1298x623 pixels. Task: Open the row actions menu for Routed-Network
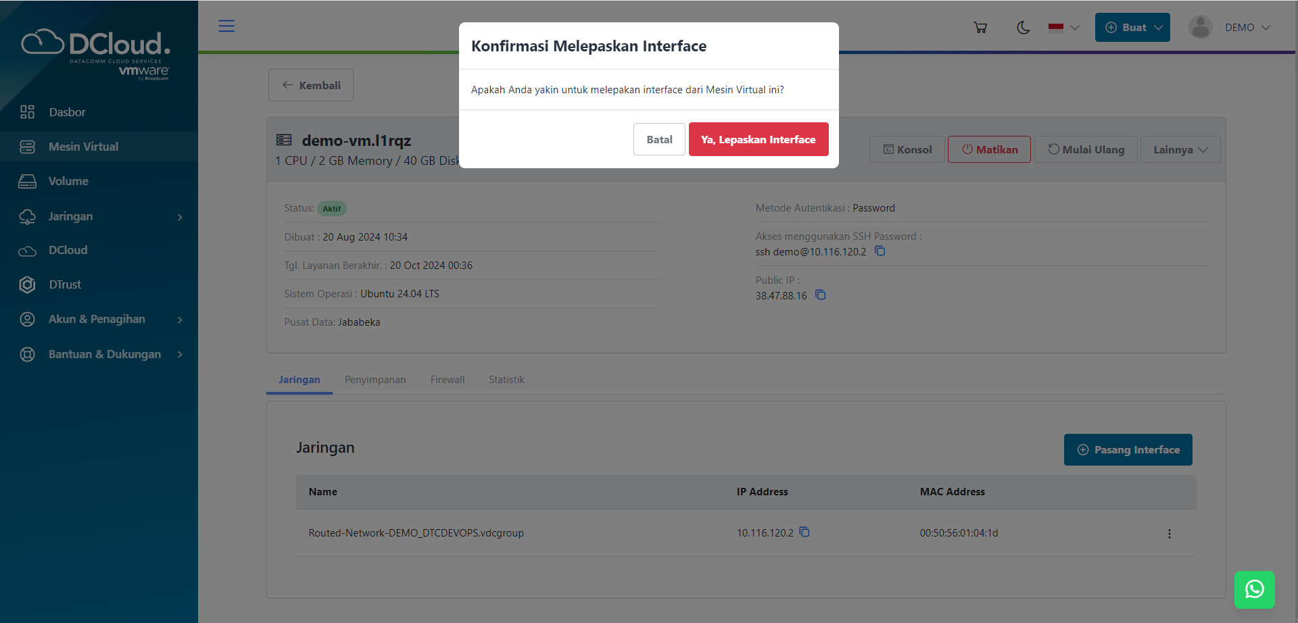pos(1170,533)
